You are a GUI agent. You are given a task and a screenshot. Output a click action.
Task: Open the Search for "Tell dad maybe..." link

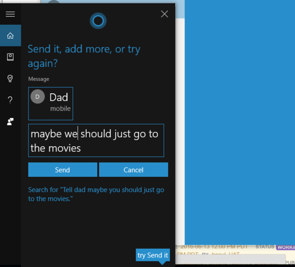point(96,194)
